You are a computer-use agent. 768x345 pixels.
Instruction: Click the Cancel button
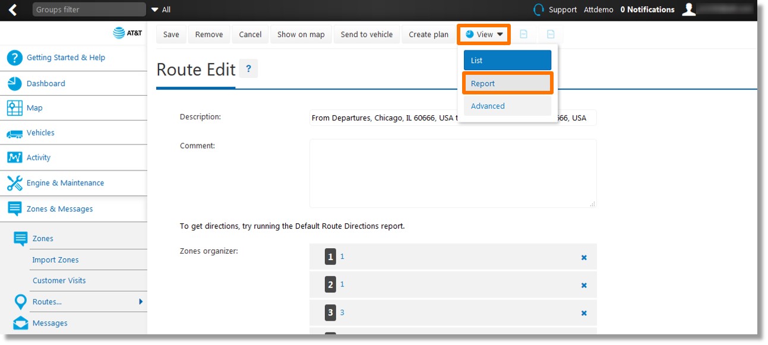click(250, 34)
